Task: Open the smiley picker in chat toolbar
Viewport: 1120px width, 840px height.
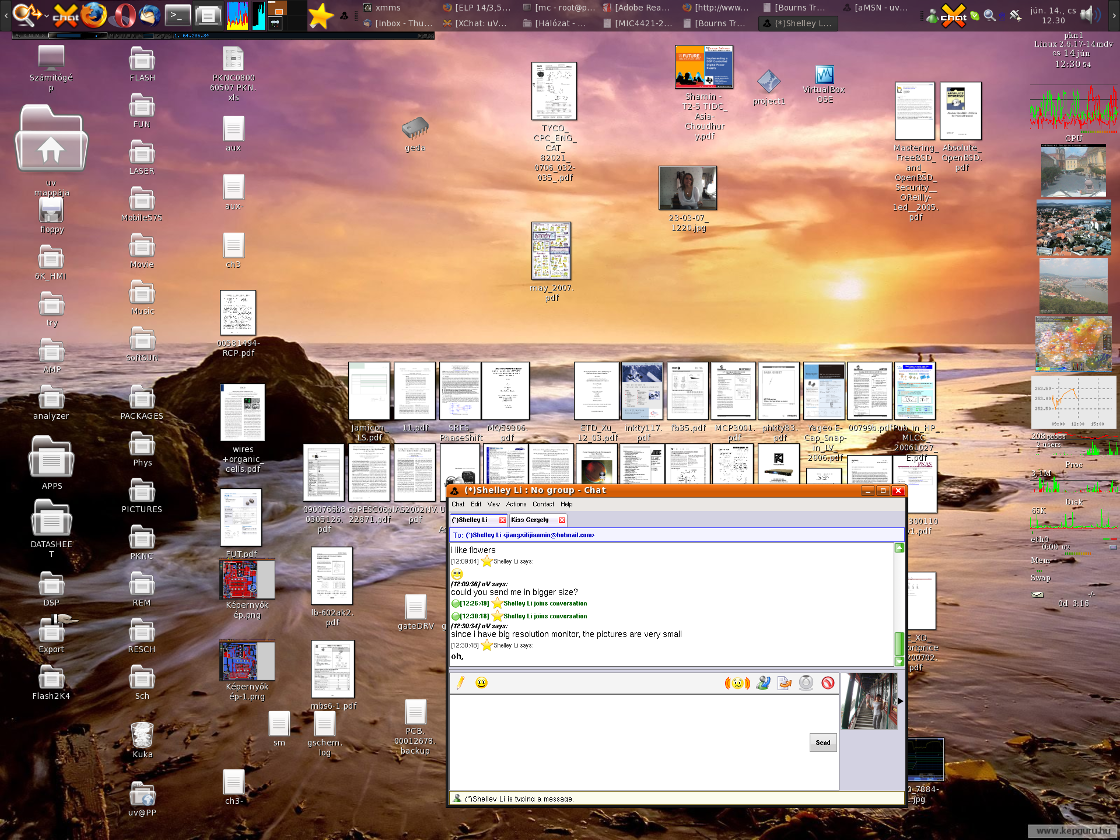Action: [481, 682]
